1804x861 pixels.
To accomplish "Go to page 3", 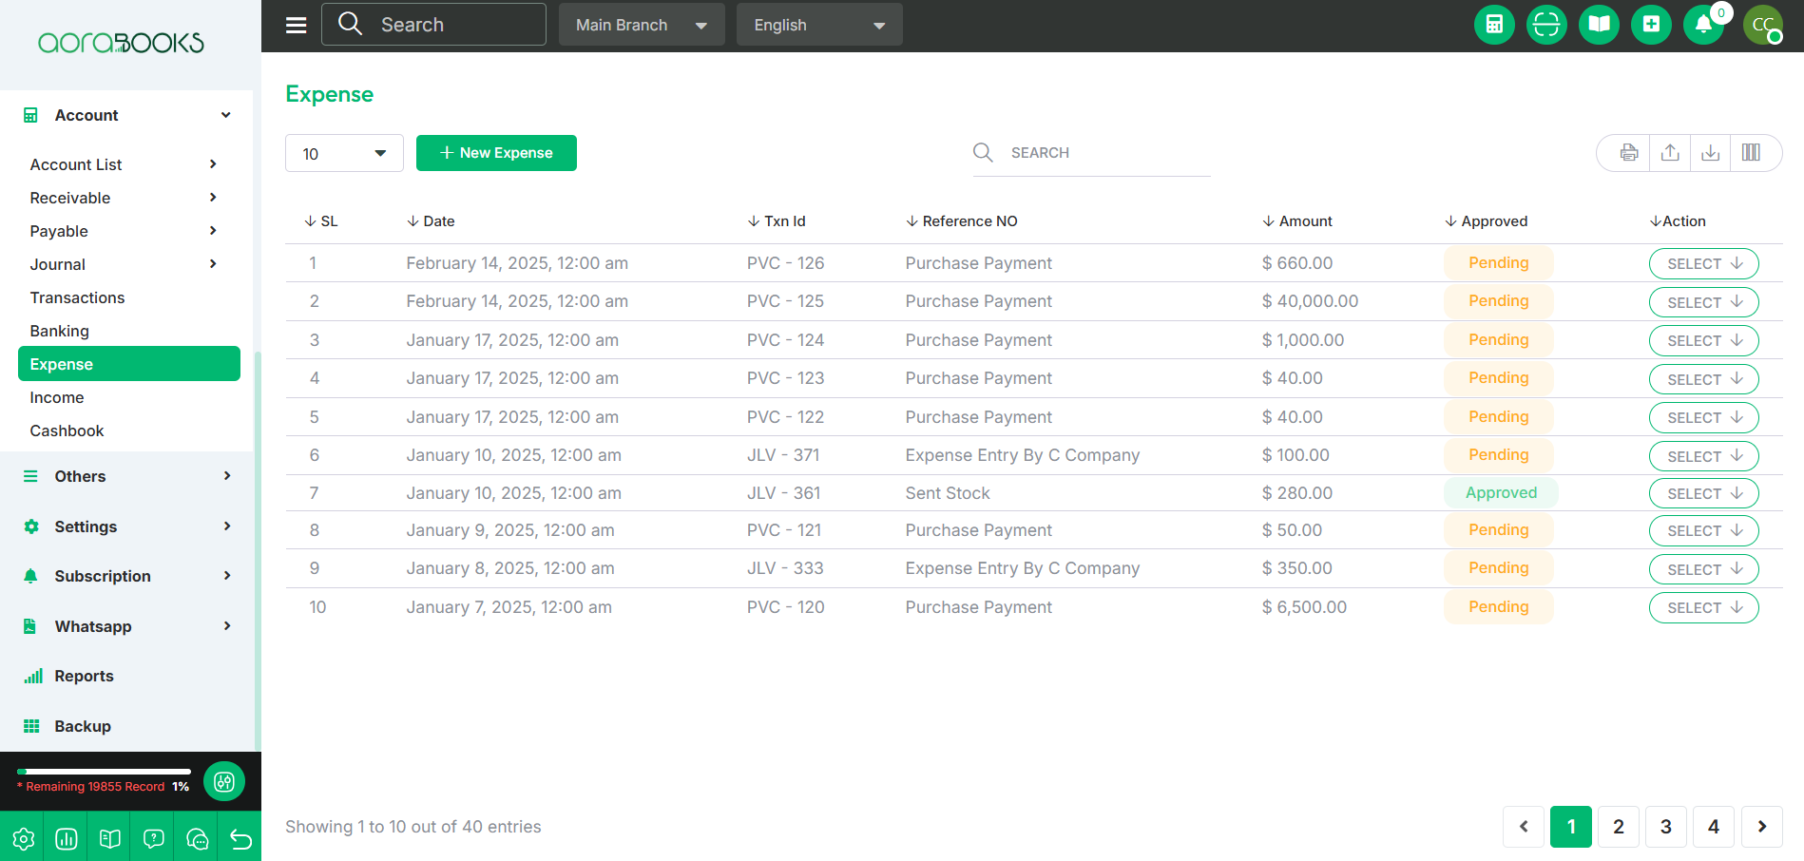I will tap(1666, 827).
